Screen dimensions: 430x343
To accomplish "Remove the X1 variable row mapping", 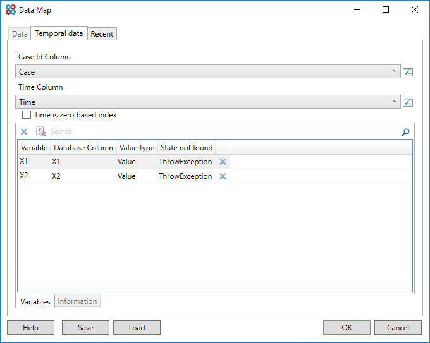I will coord(223,162).
